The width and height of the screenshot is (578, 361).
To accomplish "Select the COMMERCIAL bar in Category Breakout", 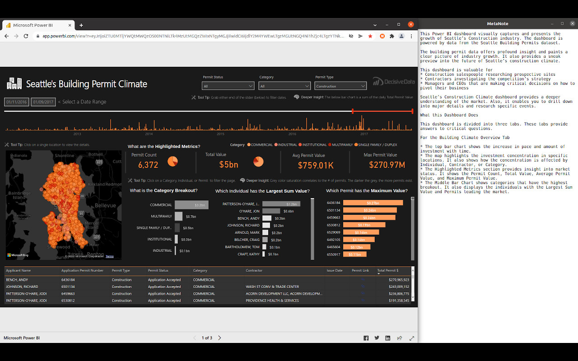I will [x=191, y=205].
